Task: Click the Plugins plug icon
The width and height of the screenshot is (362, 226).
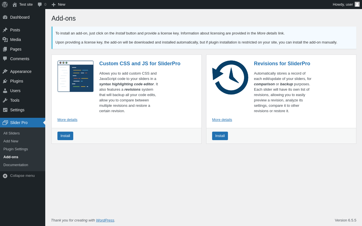Action: click(x=5, y=81)
